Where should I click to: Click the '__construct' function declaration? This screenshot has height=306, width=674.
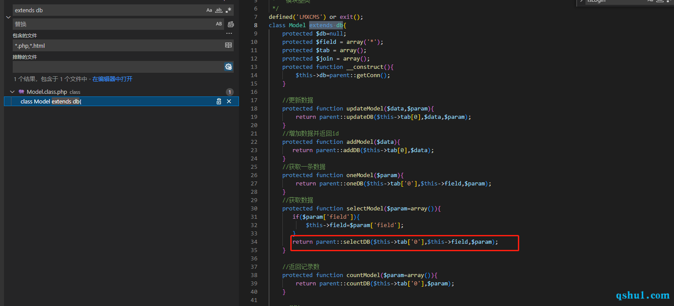(x=338, y=67)
